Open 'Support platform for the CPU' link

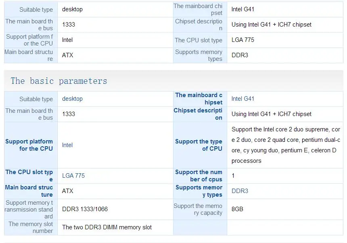(29, 145)
